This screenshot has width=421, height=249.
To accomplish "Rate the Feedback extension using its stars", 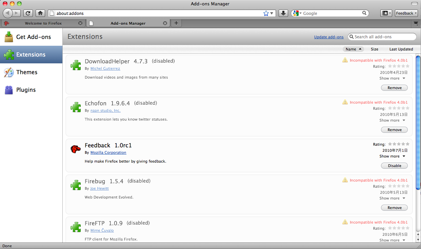I will point(399,144).
